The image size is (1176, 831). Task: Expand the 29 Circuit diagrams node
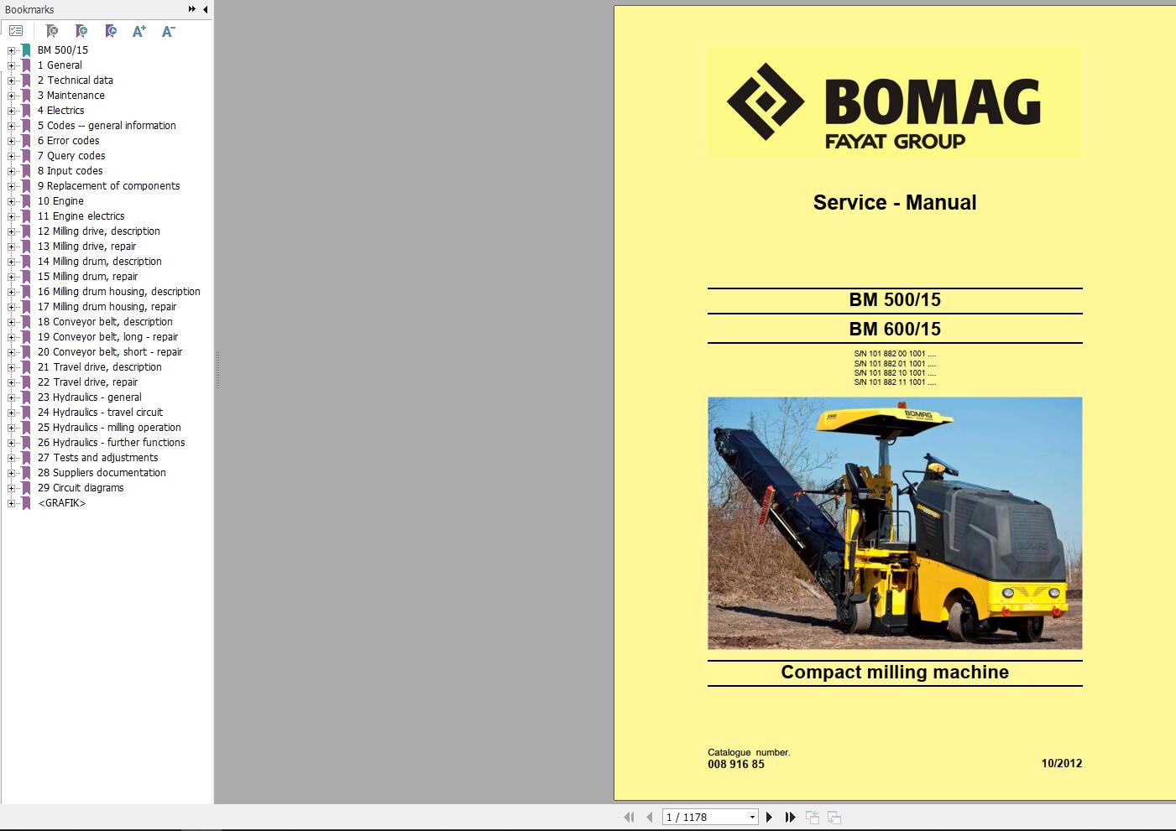[x=11, y=488]
